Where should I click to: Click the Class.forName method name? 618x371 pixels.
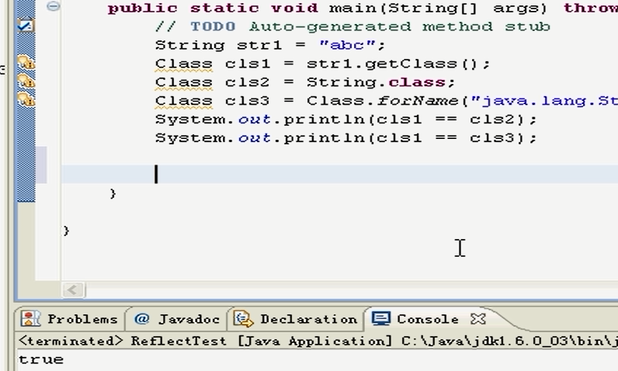(x=418, y=100)
